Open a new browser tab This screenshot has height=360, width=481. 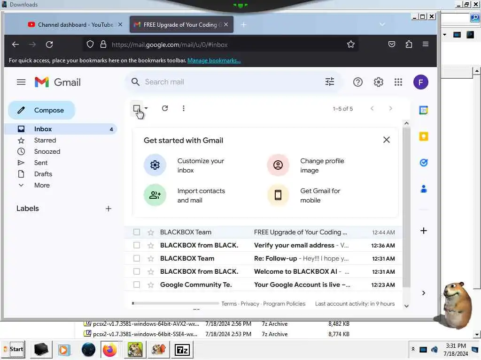243,24
